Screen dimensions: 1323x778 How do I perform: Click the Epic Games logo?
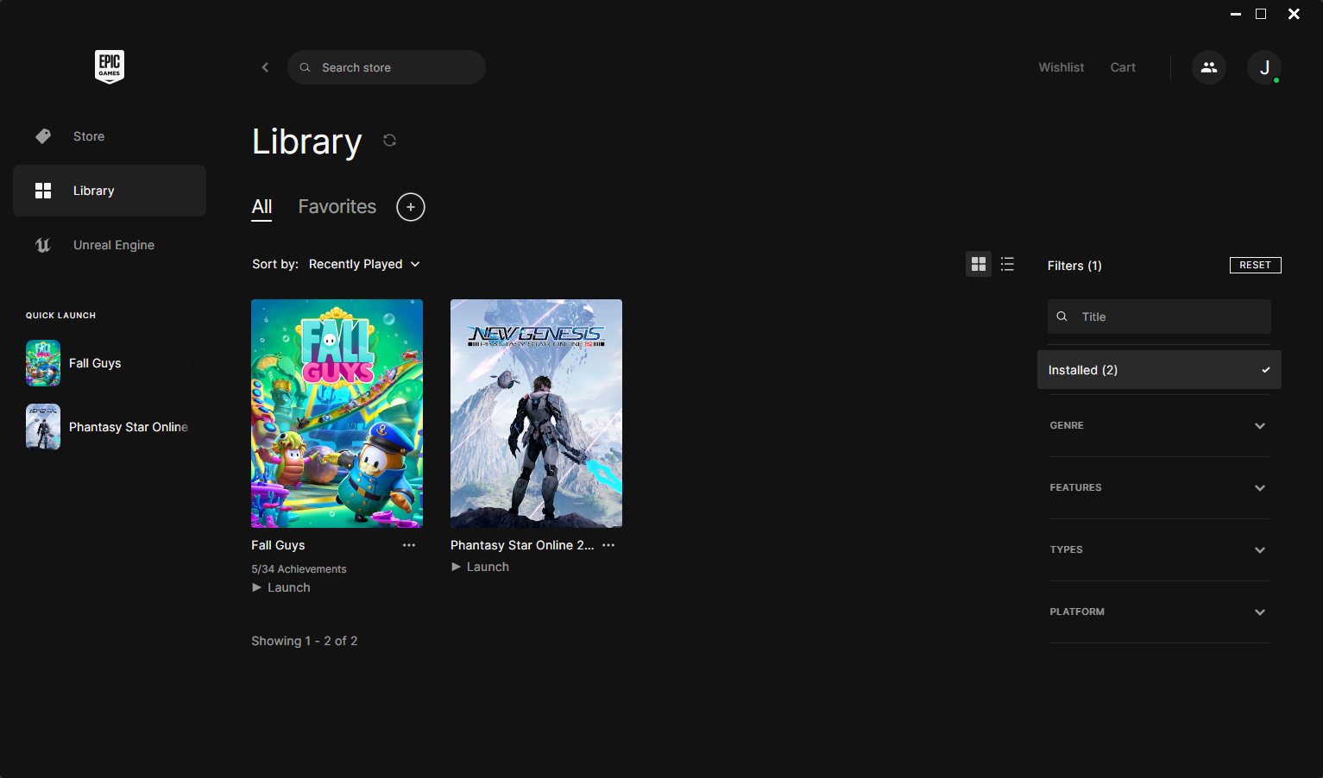(x=110, y=66)
